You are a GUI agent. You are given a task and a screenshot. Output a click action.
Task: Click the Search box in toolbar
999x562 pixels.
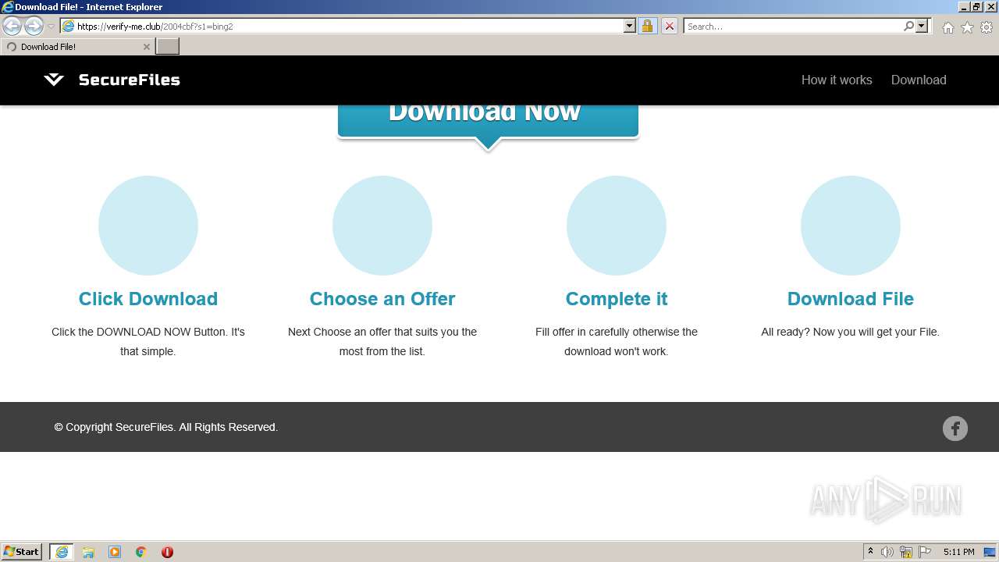point(793,26)
